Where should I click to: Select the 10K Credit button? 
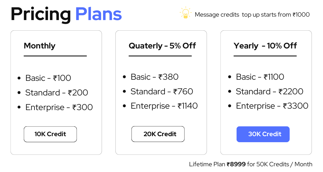coord(50,134)
